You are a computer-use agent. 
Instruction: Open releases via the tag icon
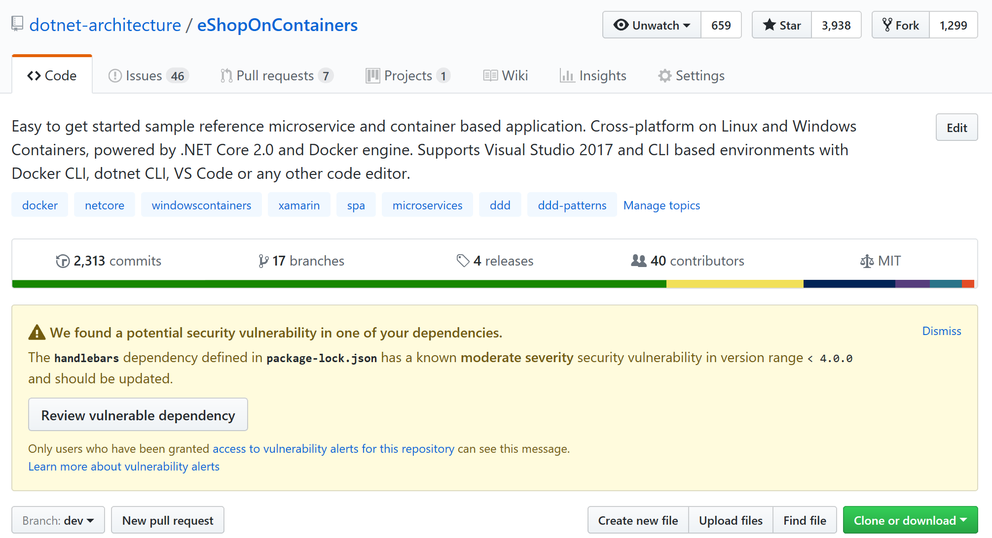click(x=463, y=261)
